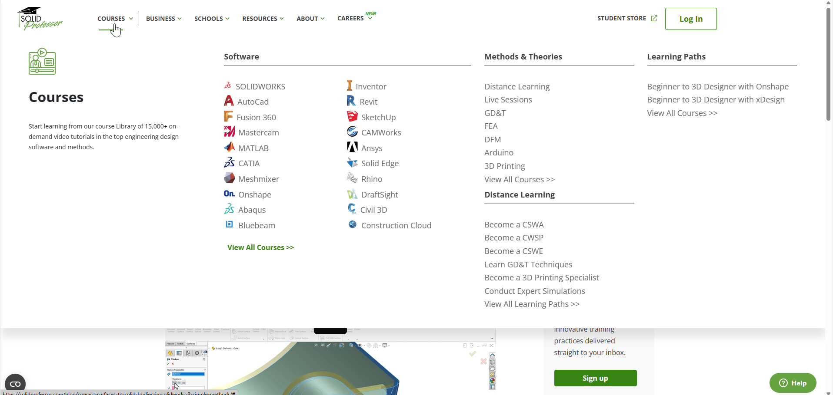
Task: Expand the Business dropdown menu
Action: coord(163,19)
